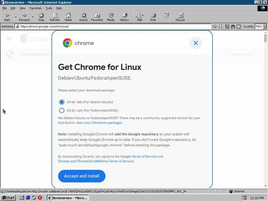This screenshot has width=268, height=201.
Task: Reload the page with Refresh
Action: tap(55, 17)
